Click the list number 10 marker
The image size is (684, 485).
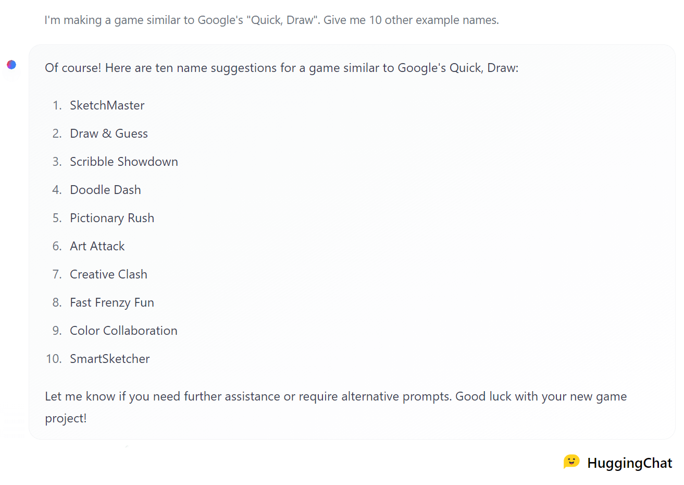pyautogui.click(x=54, y=359)
